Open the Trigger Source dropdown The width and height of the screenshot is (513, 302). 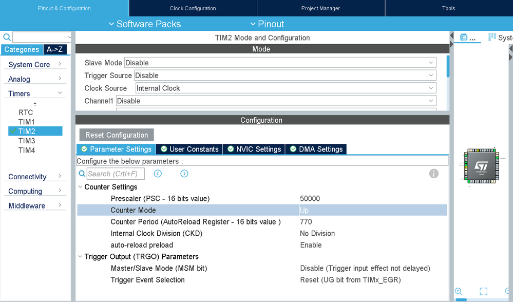[285, 75]
